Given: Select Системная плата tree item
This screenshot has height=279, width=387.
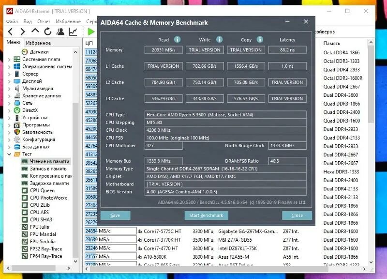Looking at the screenshot, I should point(41,59).
